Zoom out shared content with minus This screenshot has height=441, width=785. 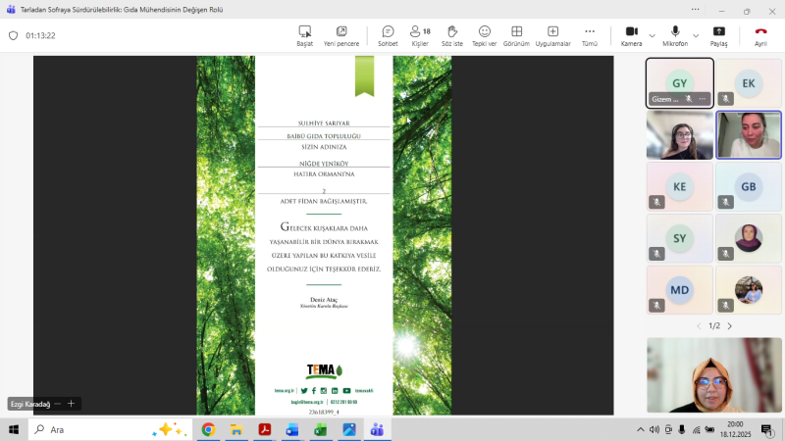pyautogui.click(x=58, y=404)
